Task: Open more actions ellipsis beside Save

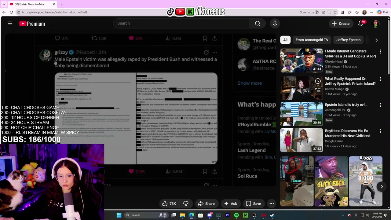Action: click(272, 204)
